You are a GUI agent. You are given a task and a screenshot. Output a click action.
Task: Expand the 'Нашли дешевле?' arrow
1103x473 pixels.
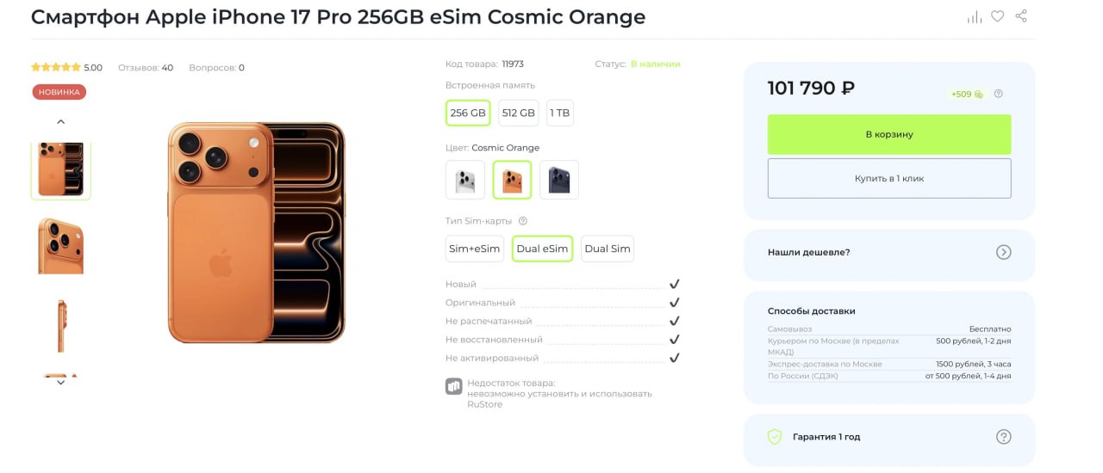pos(1003,252)
